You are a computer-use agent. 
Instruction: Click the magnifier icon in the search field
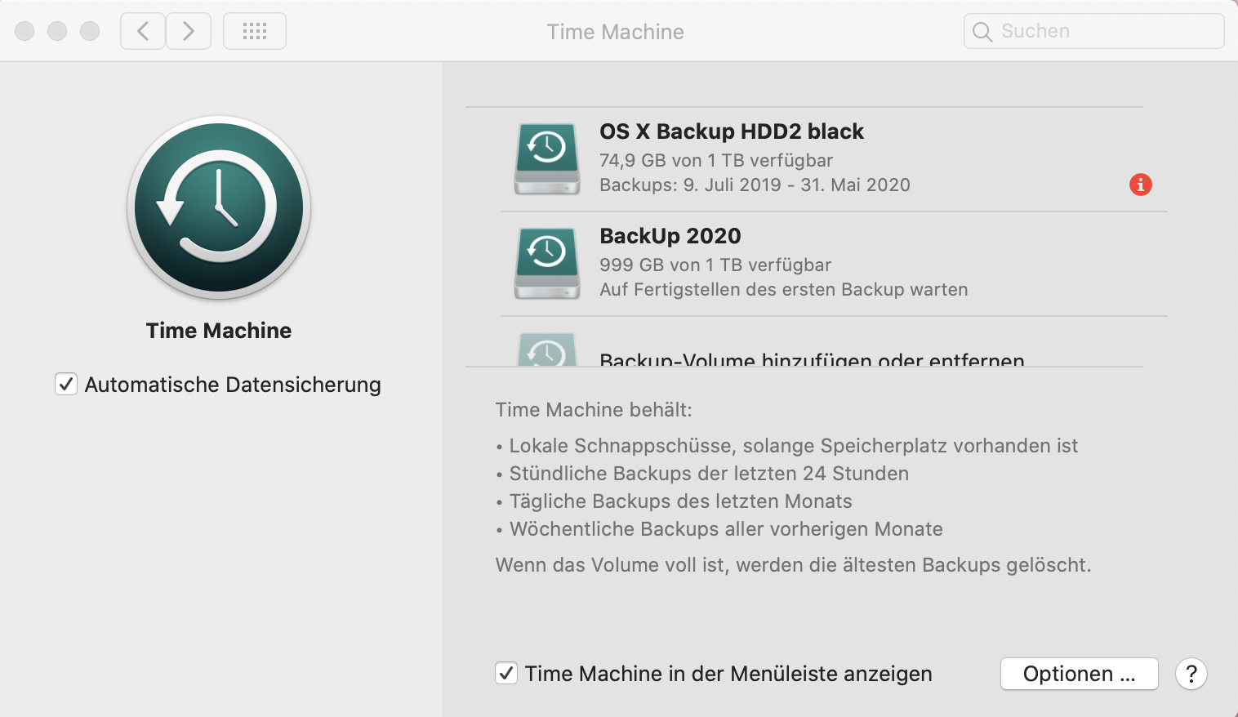tap(982, 32)
